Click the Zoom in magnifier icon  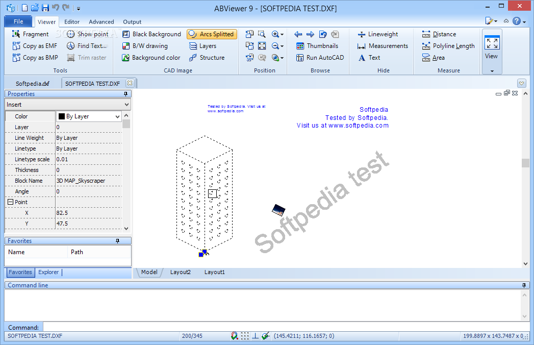coord(275,34)
